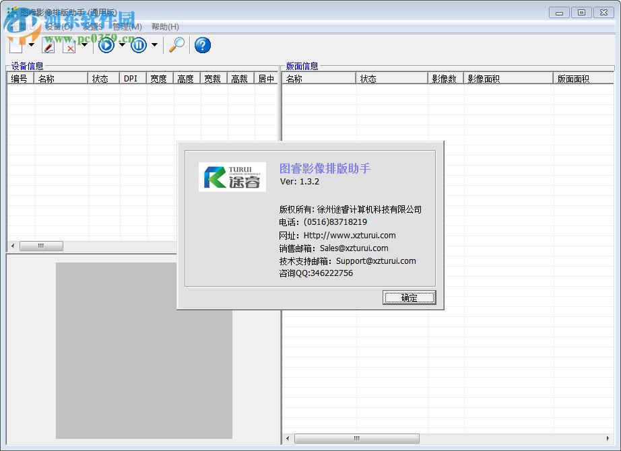621x451 pixels.
Task: Open the 帮助(H) menu
Action: [x=164, y=27]
